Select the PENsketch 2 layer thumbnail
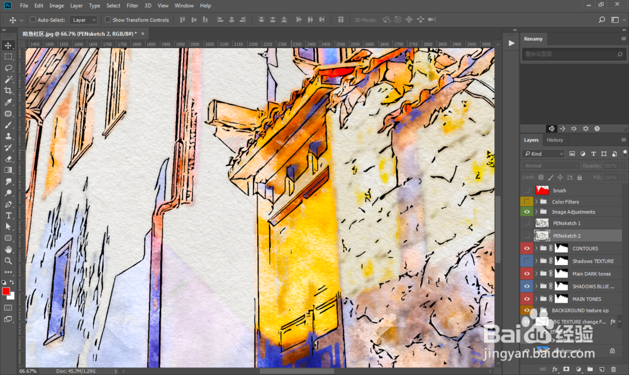The image size is (629, 375). pos(542,236)
